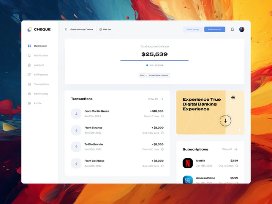The height and width of the screenshot is (204, 272).
Task: Click the Coinbase incoming arrow icon
Action: (76, 164)
